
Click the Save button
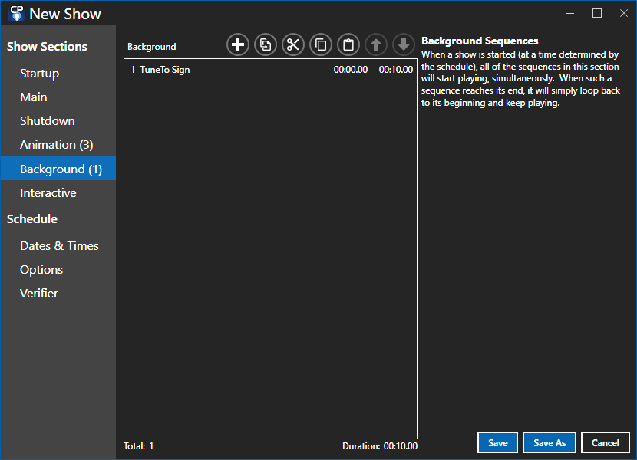pyautogui.click(x=497, y=442)
